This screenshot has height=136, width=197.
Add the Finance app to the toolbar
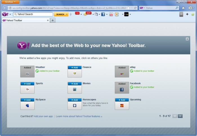point(75,68)
